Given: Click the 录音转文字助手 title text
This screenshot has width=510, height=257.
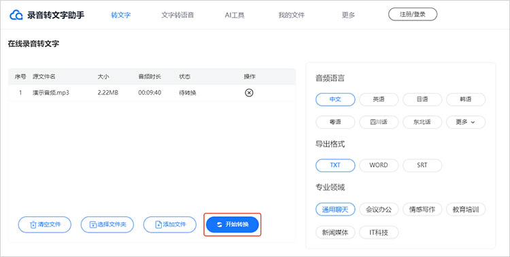Looking at the screenshot, I should (x=56, y=15).
